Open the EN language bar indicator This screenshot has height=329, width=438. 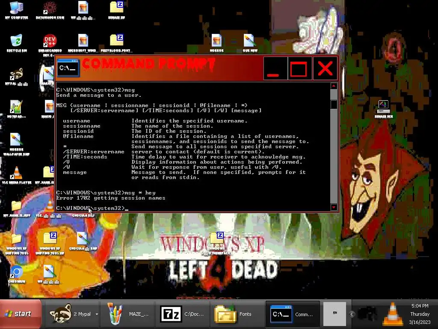pyautogui.click(x=334, y=313)
